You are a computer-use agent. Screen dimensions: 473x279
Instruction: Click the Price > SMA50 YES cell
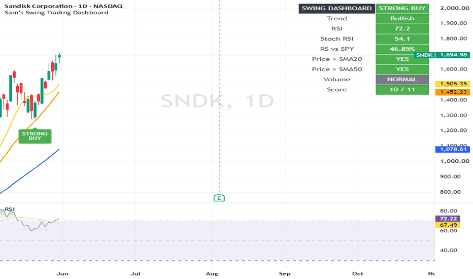click(x=402, y=69)
